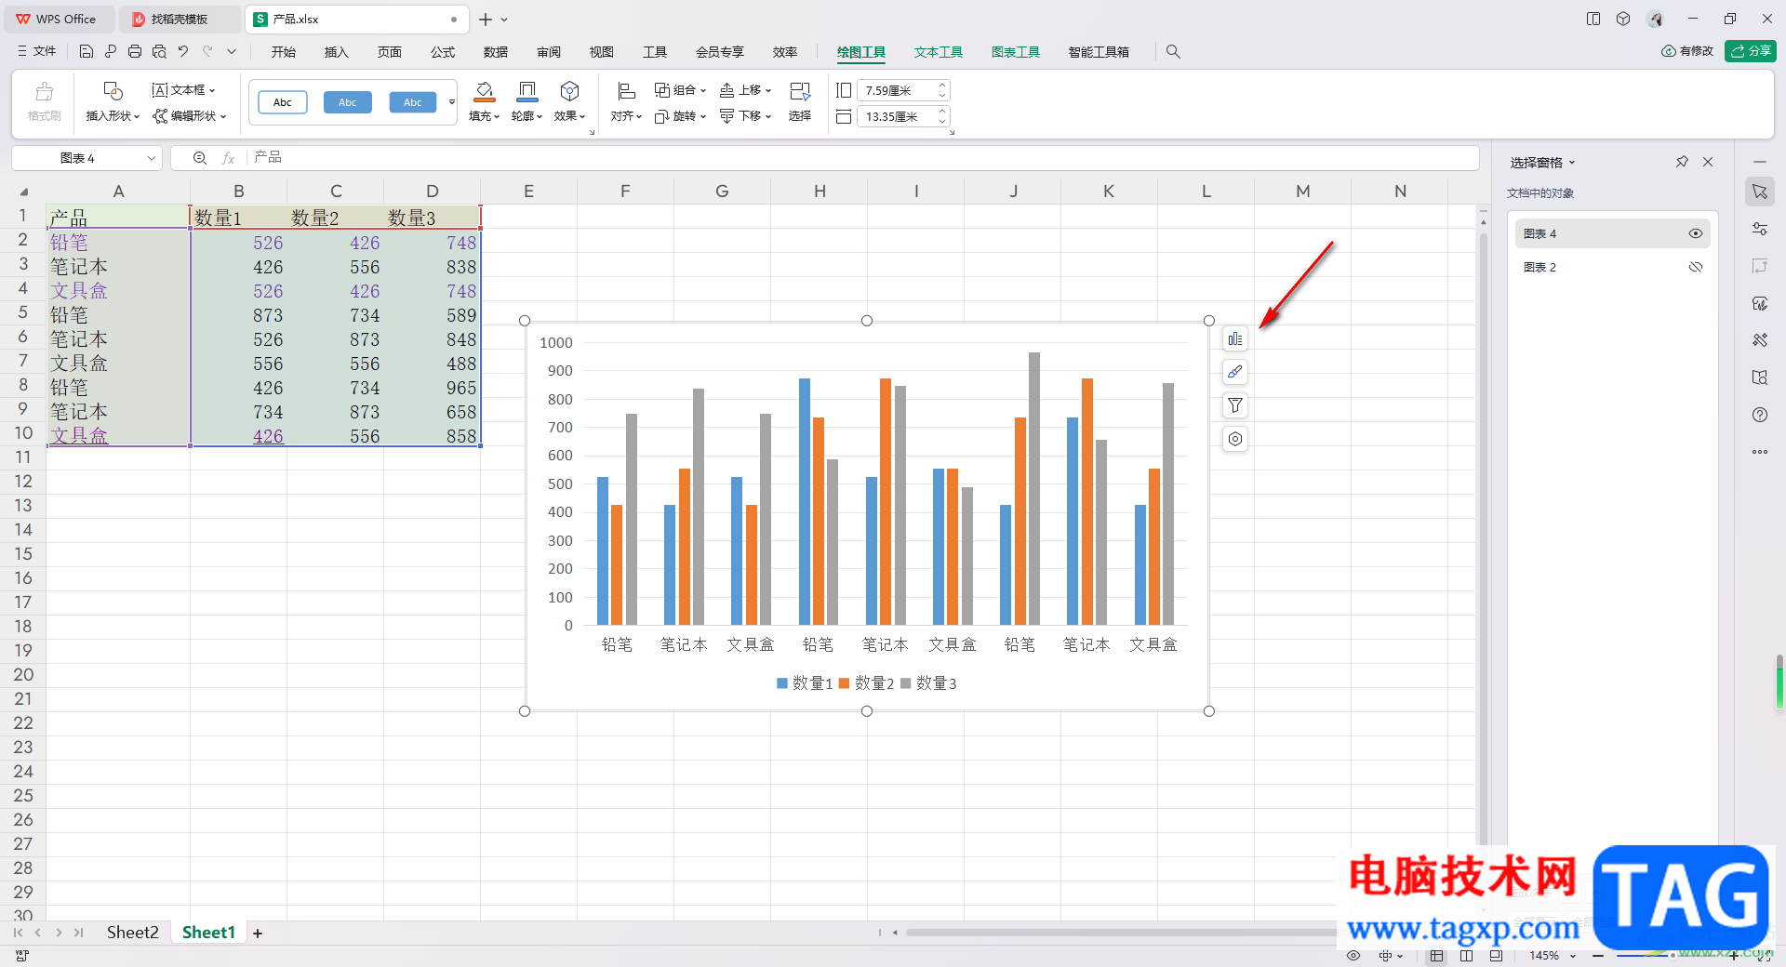The height and width of the screenshot is (967, 1786).
Task: Click the eye reading mode icon in status bar
Action: point(1353,956)
